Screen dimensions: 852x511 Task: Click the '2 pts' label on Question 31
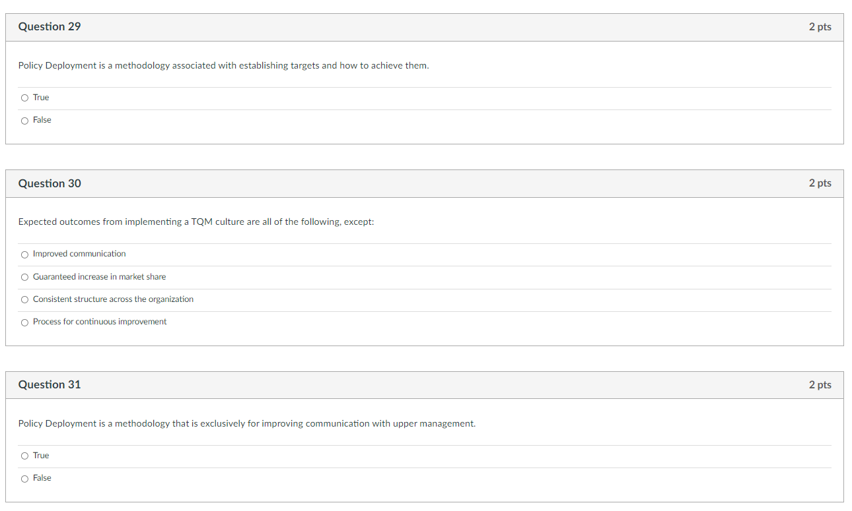point(820,384)
